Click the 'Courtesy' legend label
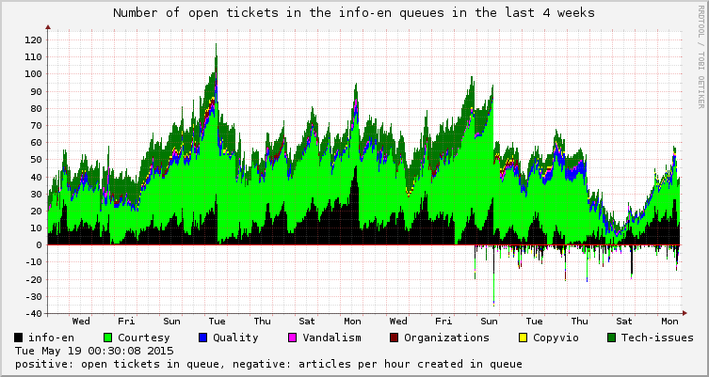Image resolution: width=709 pixels, height=377 pixels. pyautogui.click(x=144, y=338)
